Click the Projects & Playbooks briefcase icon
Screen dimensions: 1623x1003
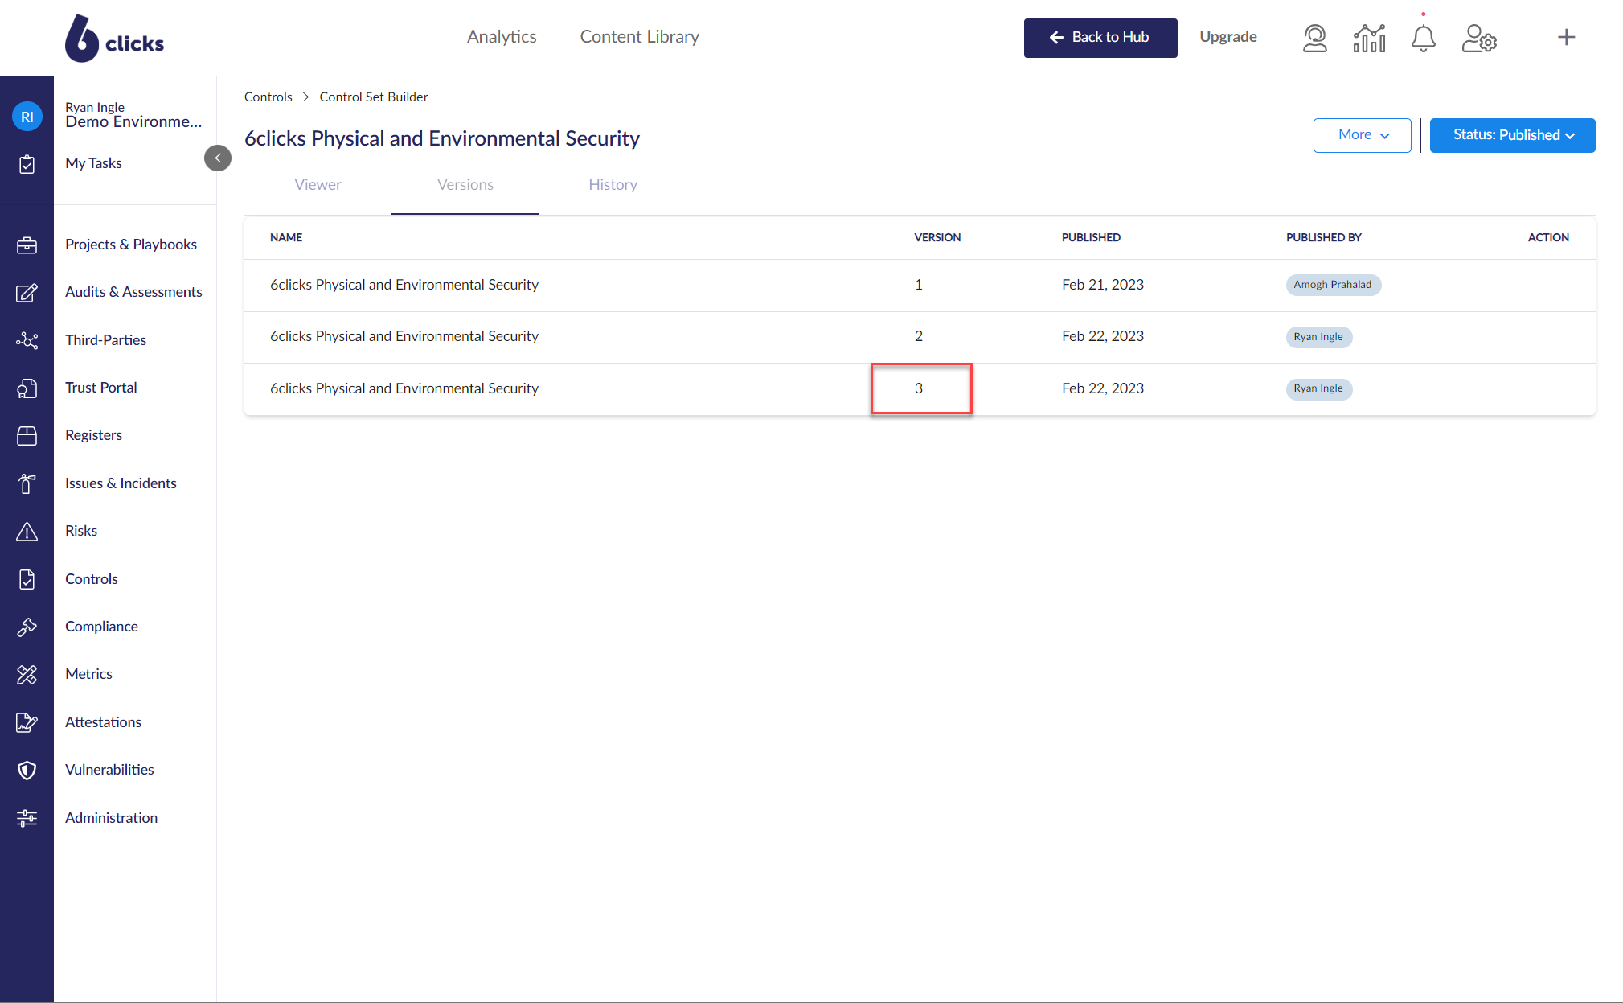coord(27,245)
